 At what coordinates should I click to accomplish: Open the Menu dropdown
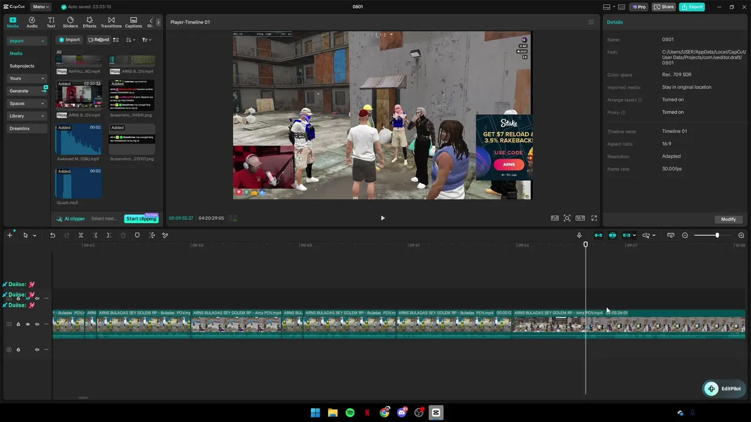point(40,7)
